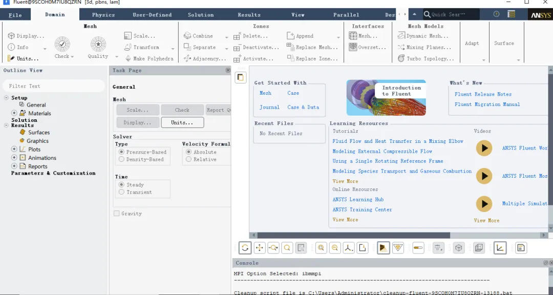This screenshot has width=553, height=295.
Task: Expand the Plots tree node
Action: pos(14,149)
